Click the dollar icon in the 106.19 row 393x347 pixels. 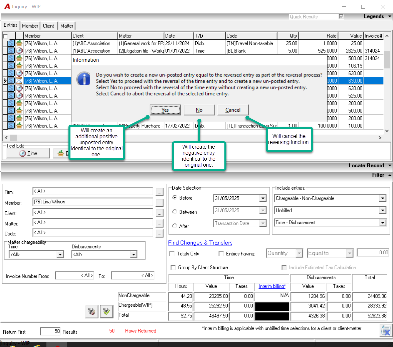(x=11, y=66)
